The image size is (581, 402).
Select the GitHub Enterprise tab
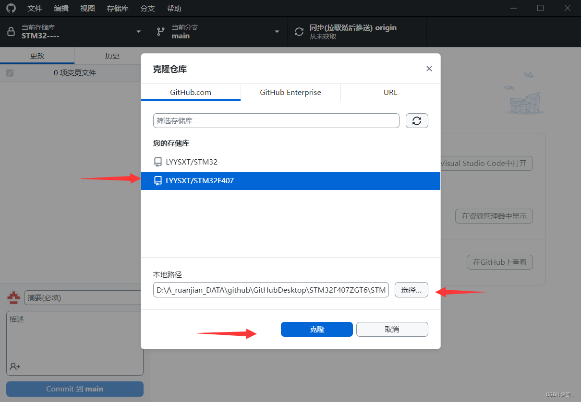tap(290, 92)
